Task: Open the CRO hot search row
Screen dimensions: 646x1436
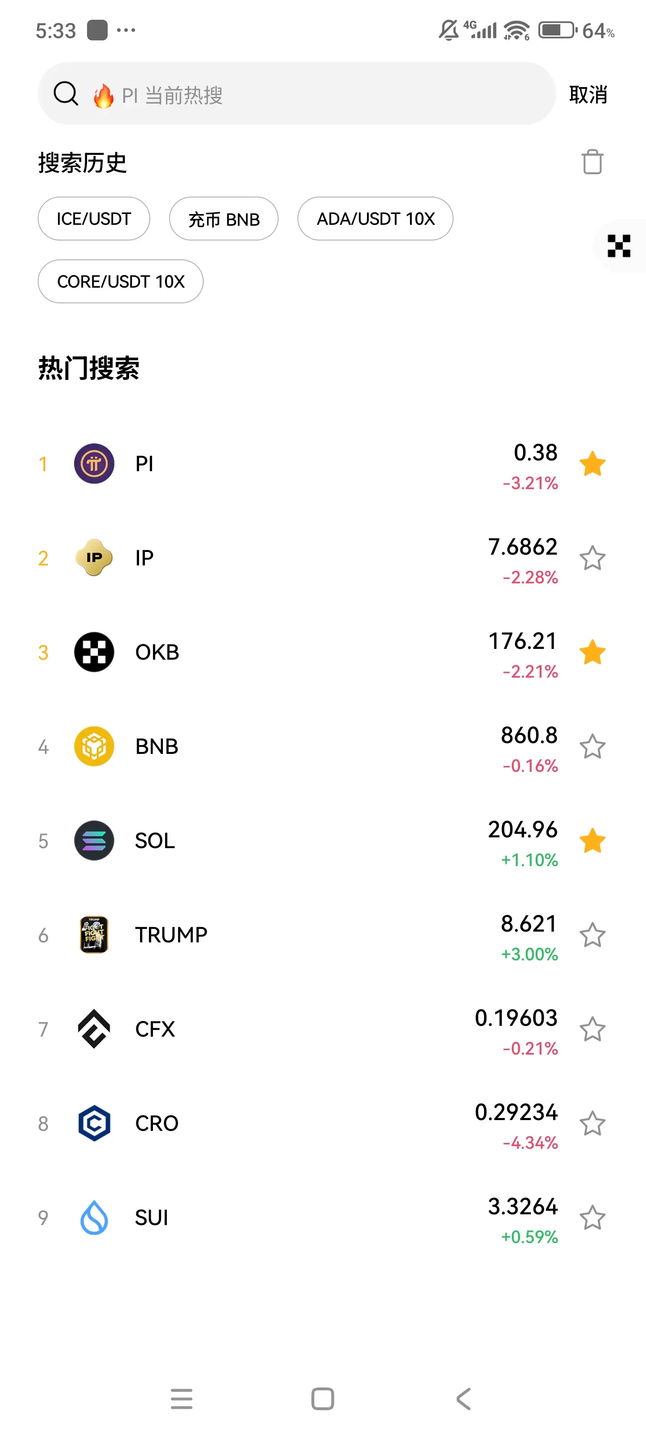Action: [x=323, y=1123]
